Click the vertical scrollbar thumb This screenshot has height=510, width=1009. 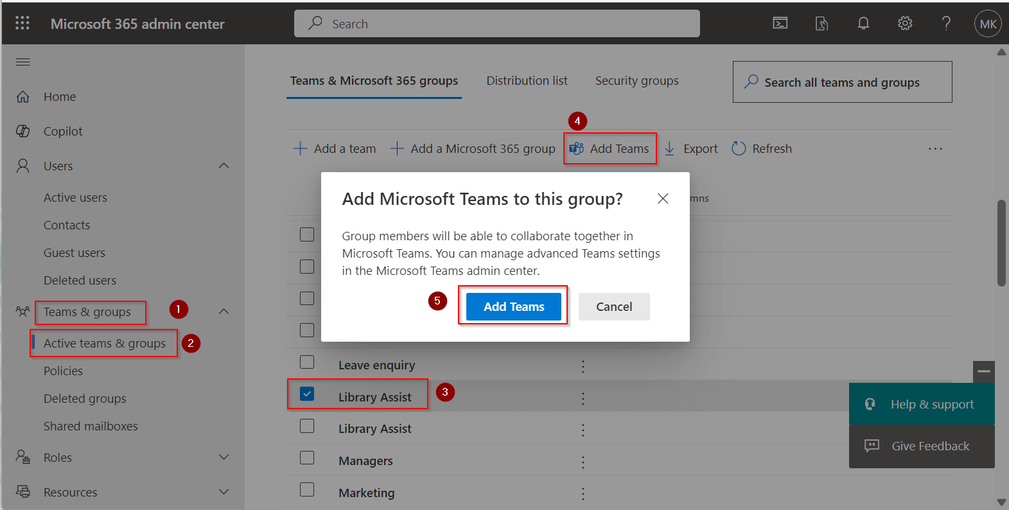pos(1001,243)
